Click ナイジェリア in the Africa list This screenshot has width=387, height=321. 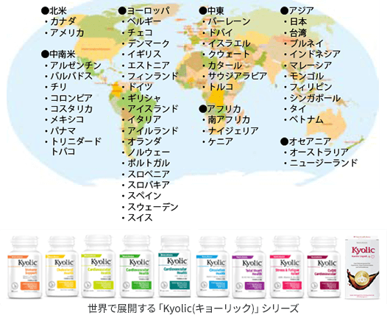click(x=233, y=130)
